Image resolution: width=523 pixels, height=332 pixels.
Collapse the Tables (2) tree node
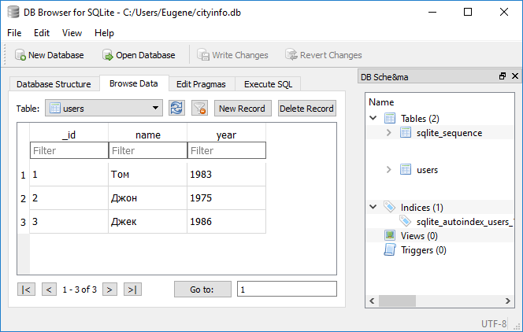click(x=373, y=118)
